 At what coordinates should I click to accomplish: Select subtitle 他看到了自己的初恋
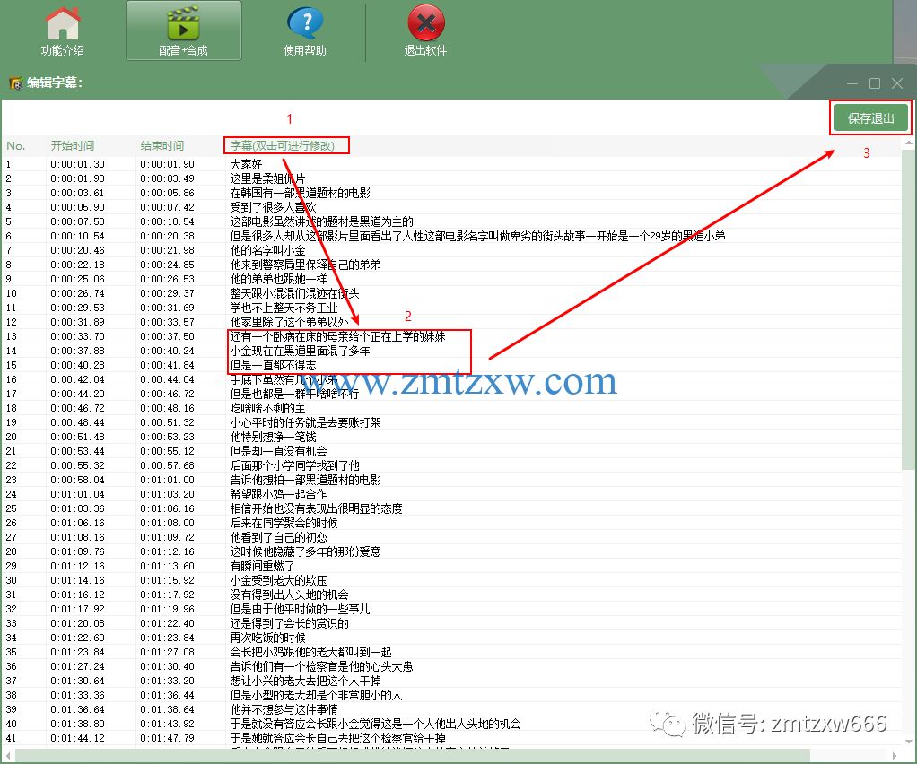click(278, 536)
